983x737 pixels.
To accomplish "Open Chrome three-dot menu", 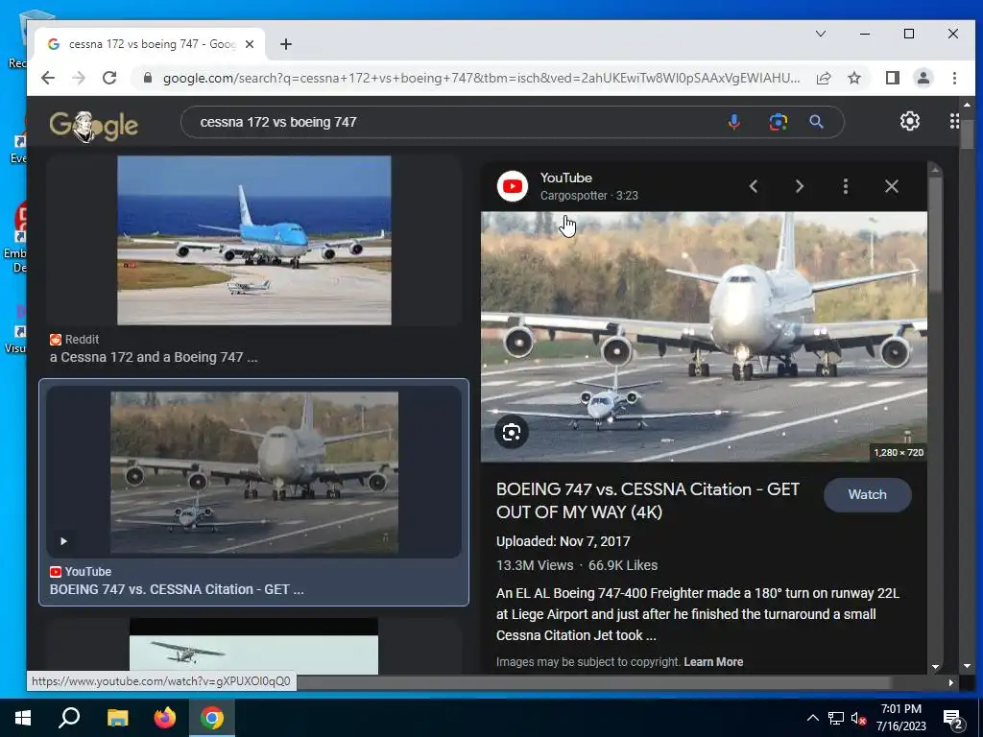I will click(954, 78).
